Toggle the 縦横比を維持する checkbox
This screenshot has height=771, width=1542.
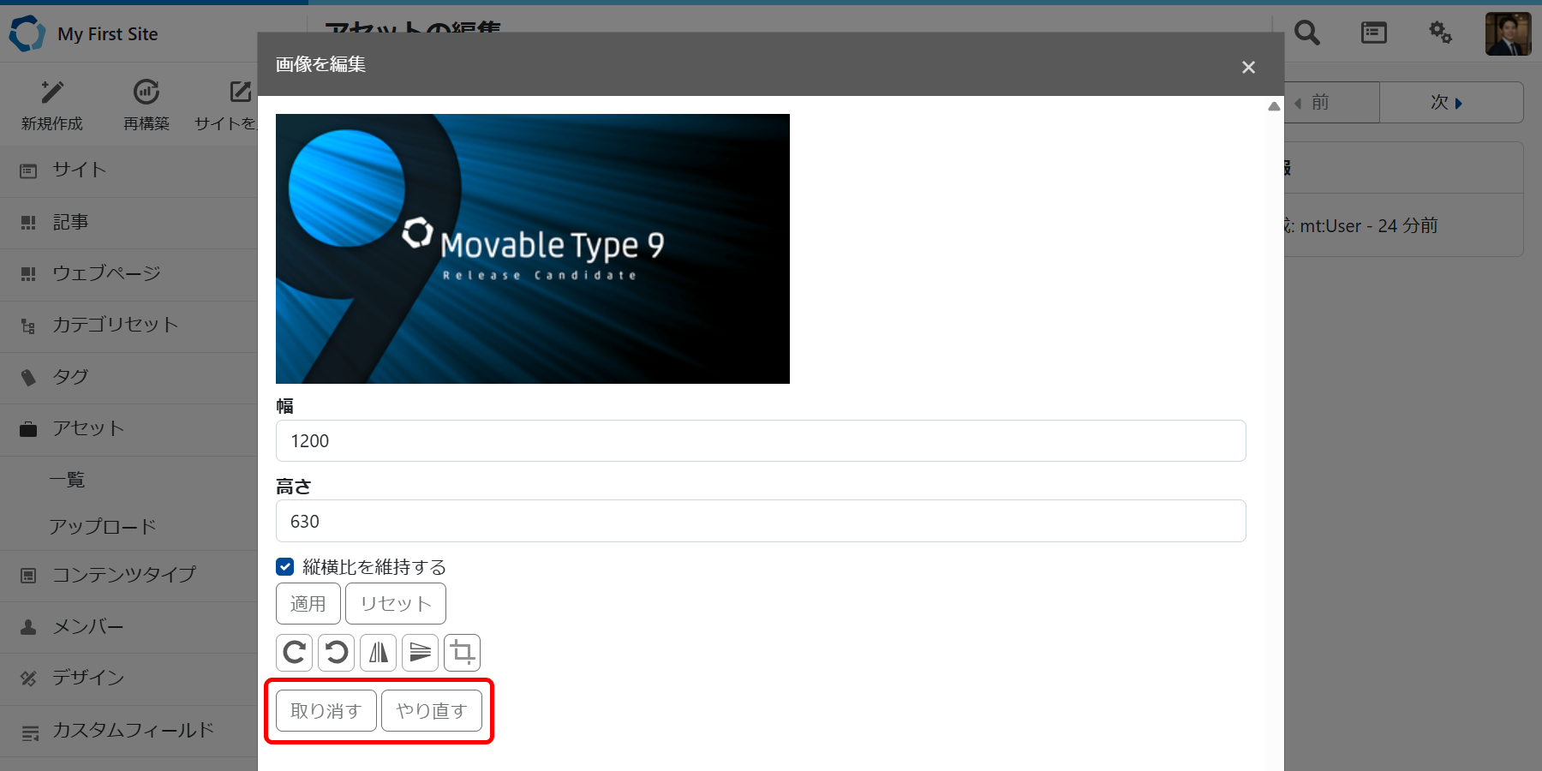click(285, 566)
